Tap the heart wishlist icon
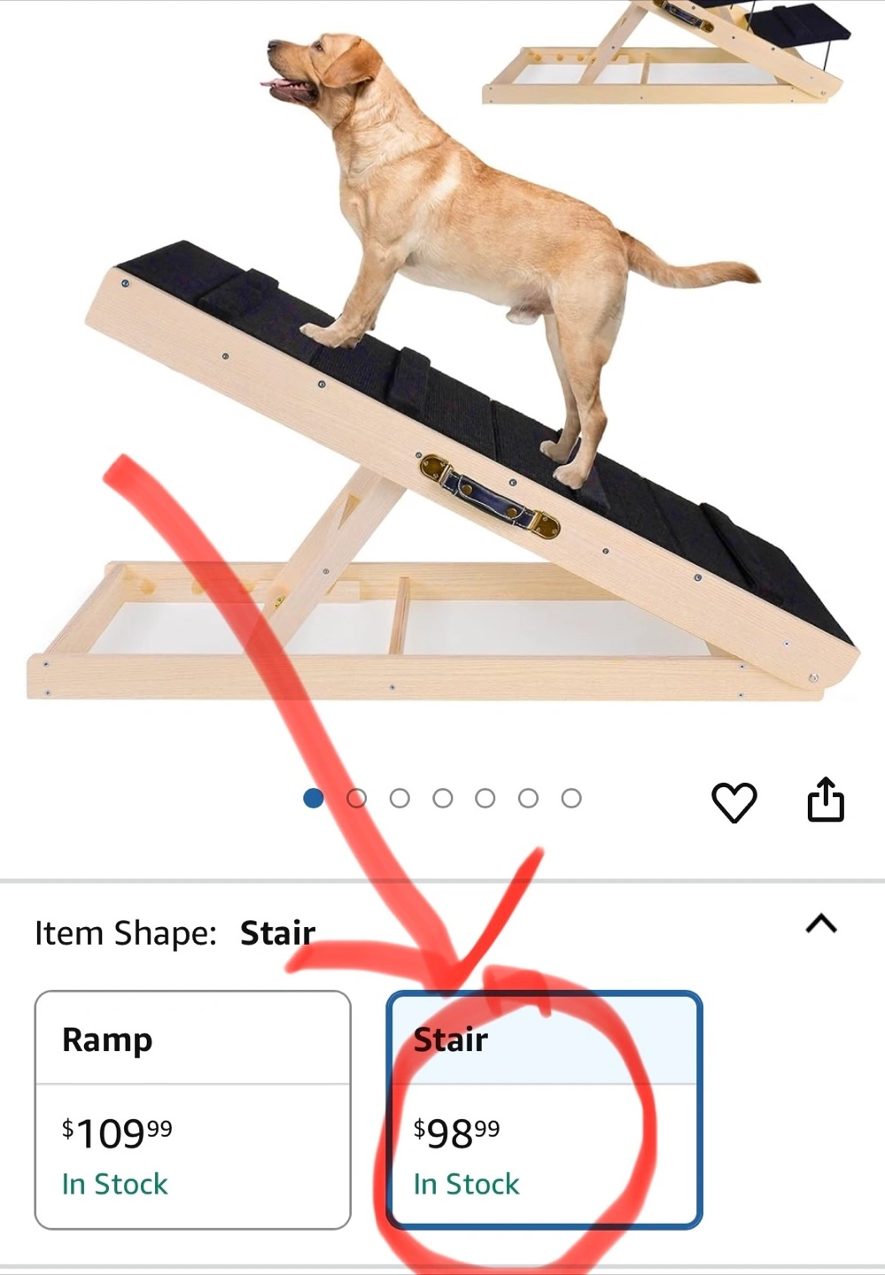Image resolution: width=885 pixels, height=1275 pixels. [x=734, y=802]
